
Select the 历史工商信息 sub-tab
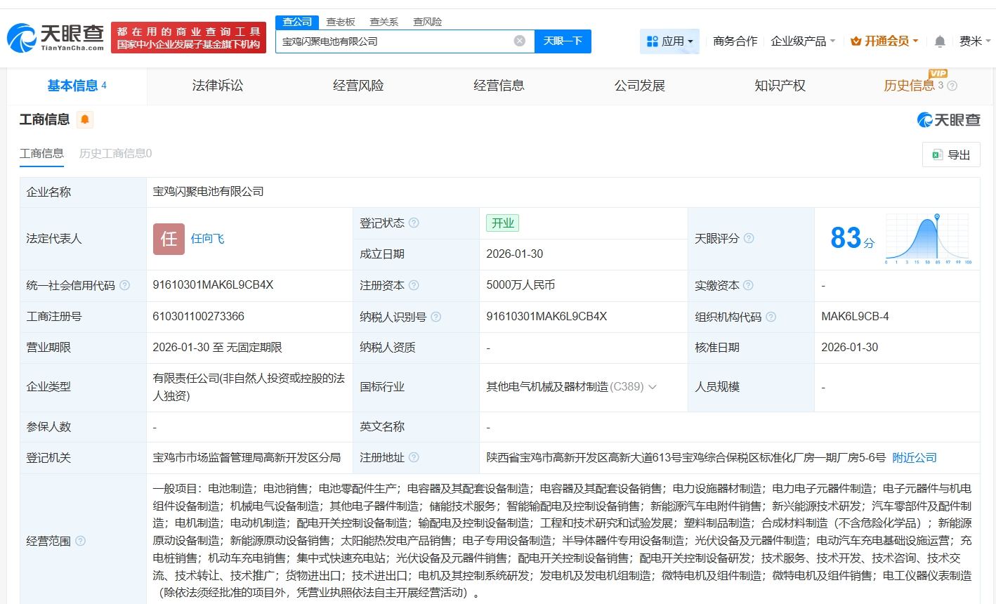tap(115, 153)
